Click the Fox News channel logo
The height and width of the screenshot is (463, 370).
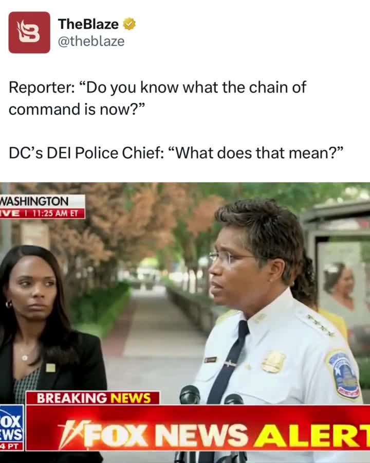12,428
